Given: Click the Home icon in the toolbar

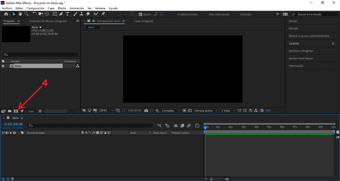Looking at the screenshot, I should click(6, 14).
